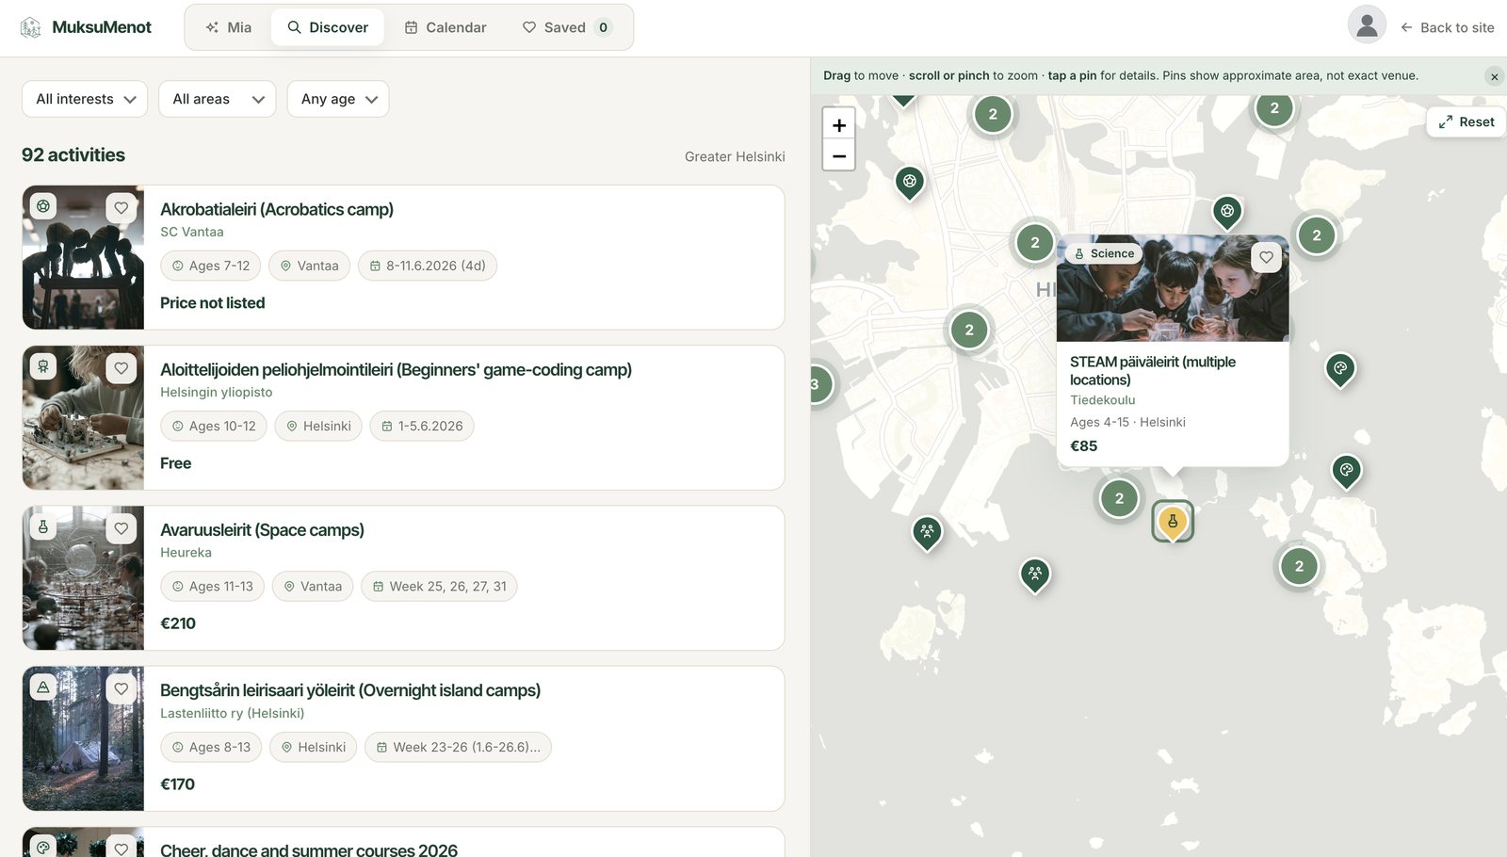
Task: Click SC Vantaa organizer name
Action: click(x=192, y=232)
